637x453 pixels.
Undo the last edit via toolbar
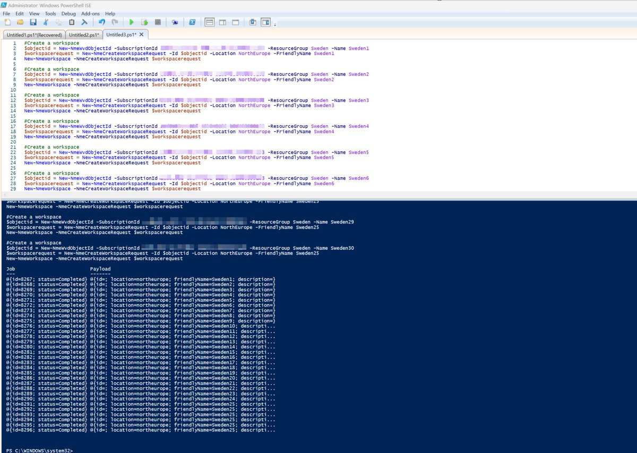point(101,22)
